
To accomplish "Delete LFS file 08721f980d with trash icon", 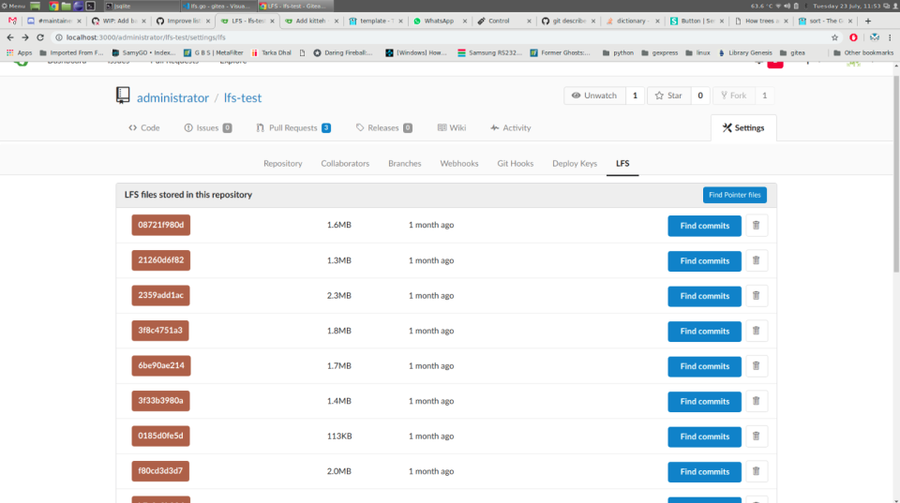I will [x=756, y=226].
